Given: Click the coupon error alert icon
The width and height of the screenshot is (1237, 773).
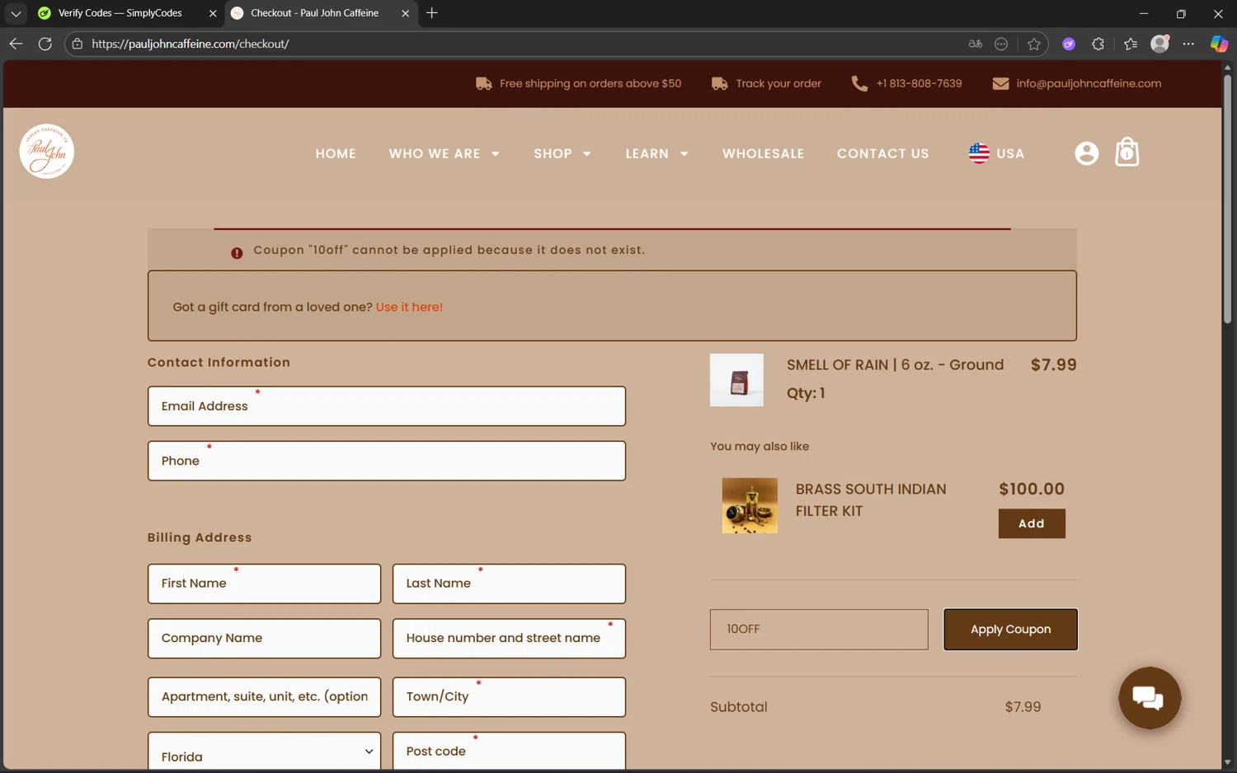Looking at the screenshot, I should coord(237,253).
